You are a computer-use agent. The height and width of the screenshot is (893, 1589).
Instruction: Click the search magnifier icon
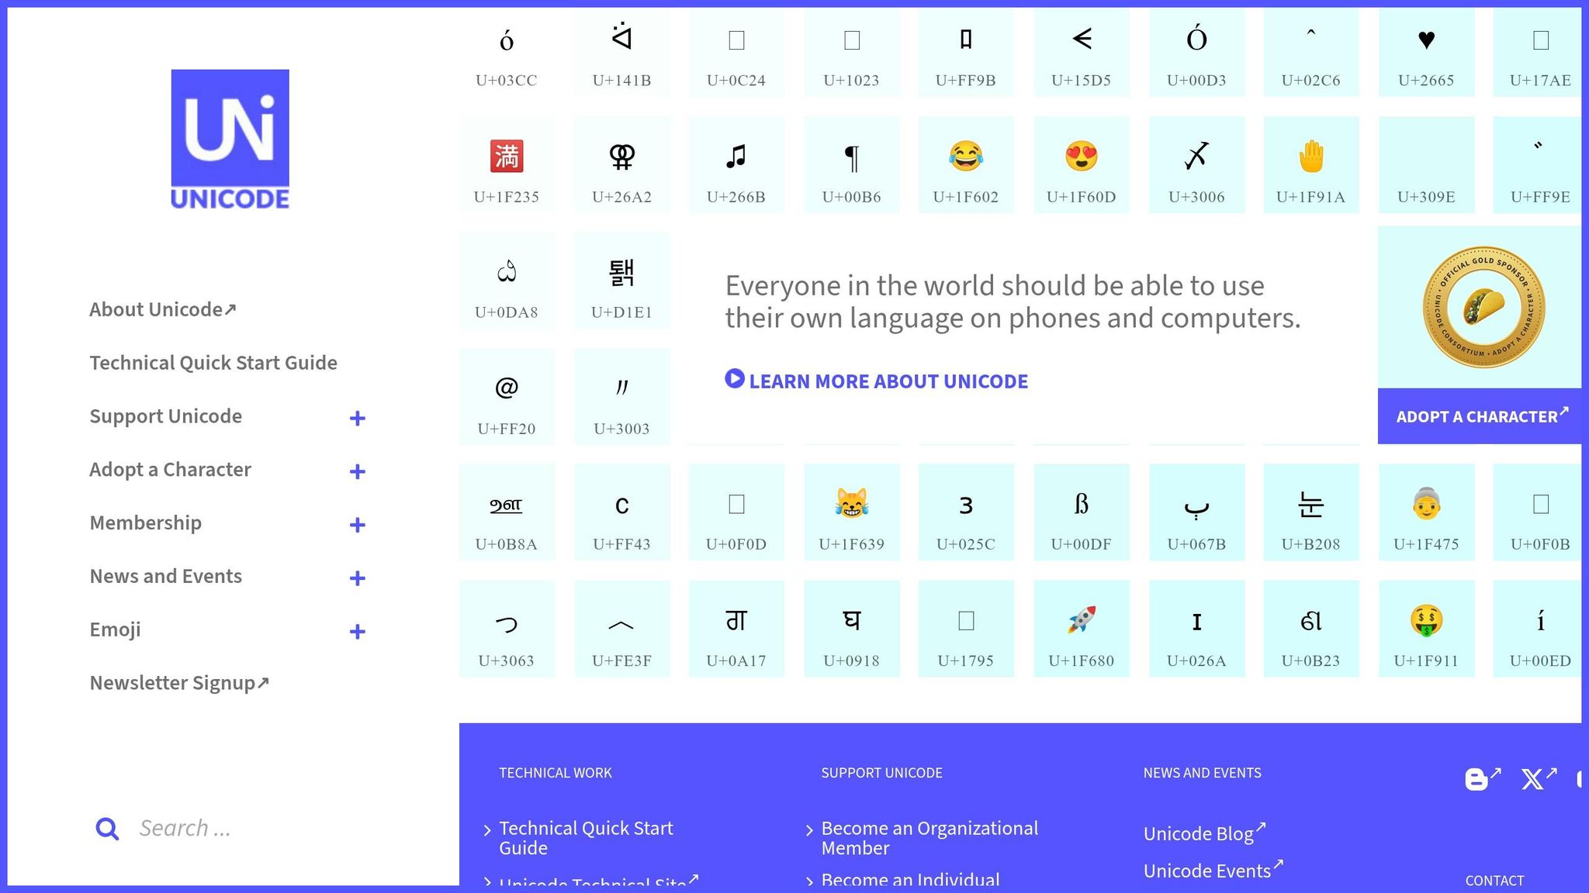tap(106, 828)
